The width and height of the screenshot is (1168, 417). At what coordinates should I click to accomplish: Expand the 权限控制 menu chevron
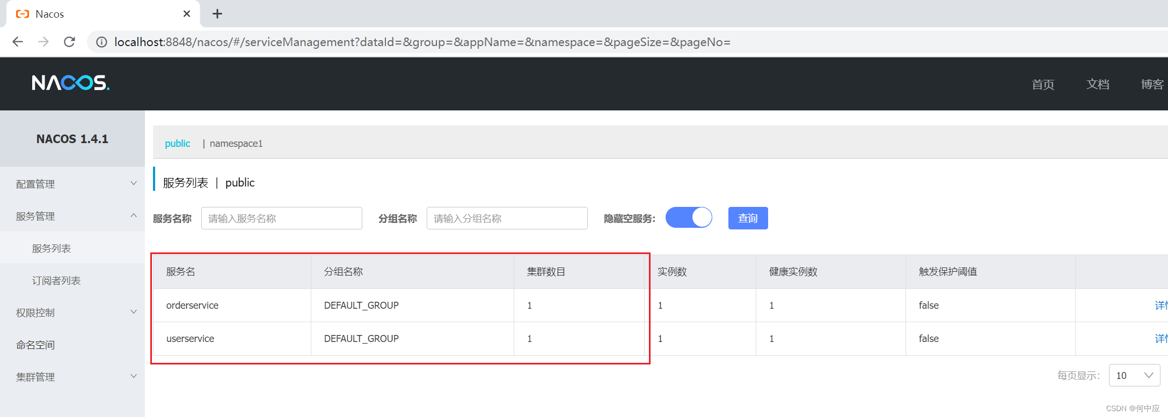tap(134, 312)
